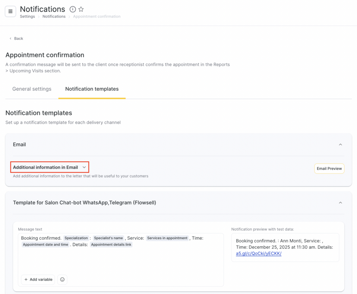The width and height of the screenshot is (357, 294).
Task: Open Email Preview
Action: [329, 169]
